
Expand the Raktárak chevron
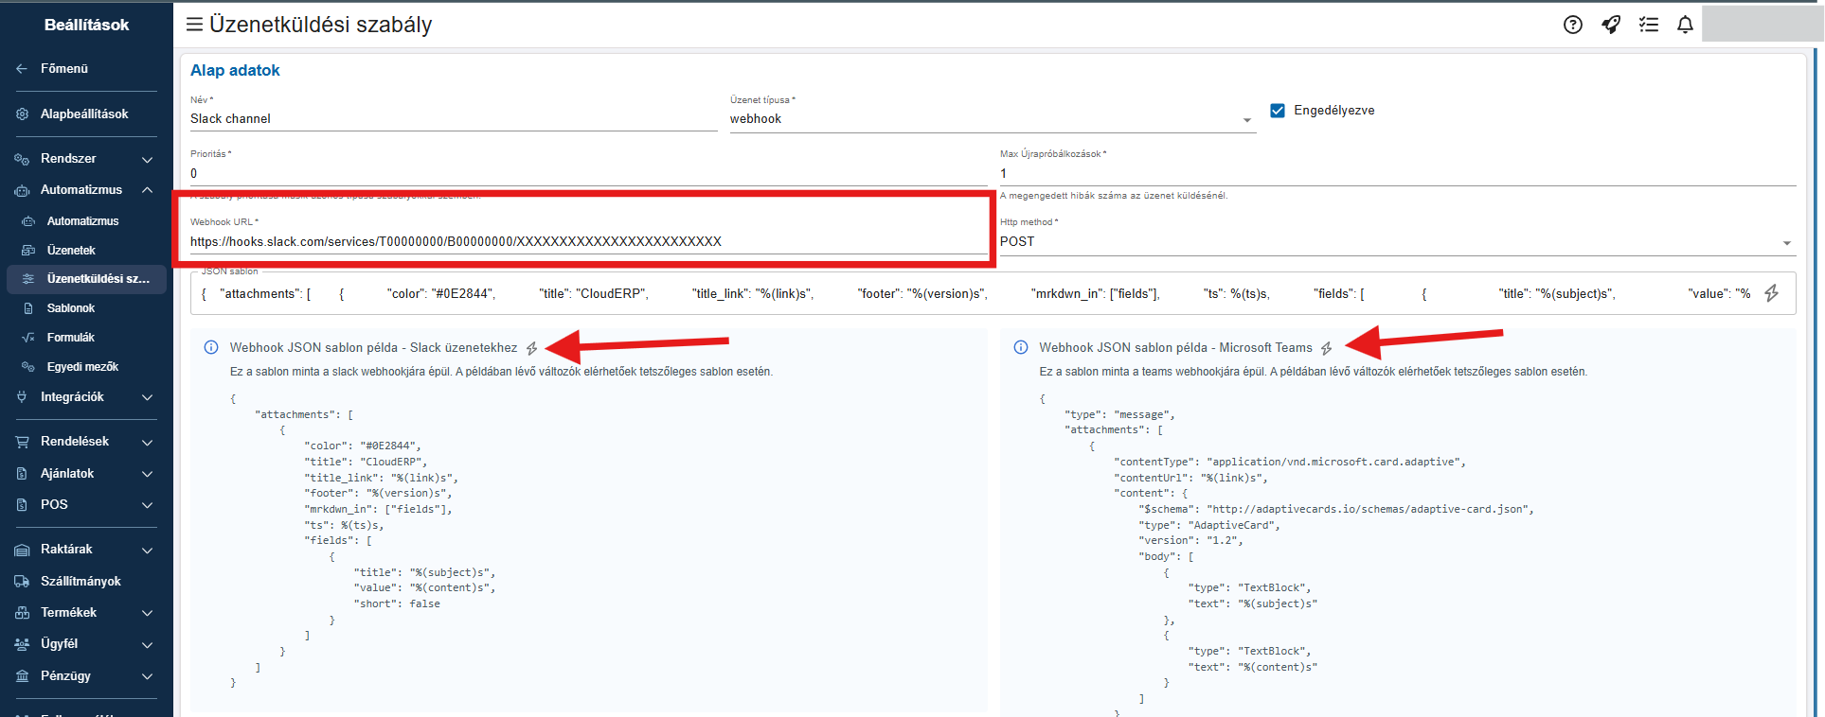[x=148, y=550]
